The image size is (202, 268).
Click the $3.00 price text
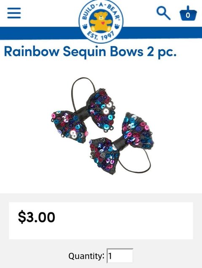(x=37, y=217)
